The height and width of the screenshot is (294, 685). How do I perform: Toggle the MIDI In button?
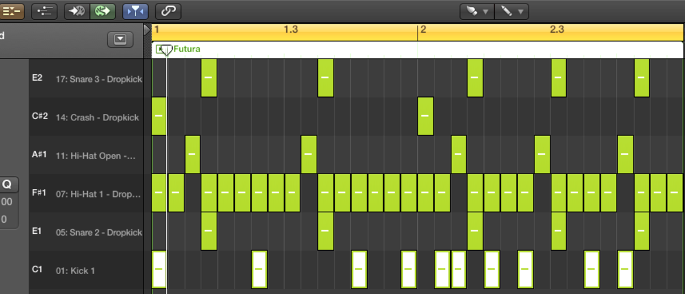(x=77, y=11)
